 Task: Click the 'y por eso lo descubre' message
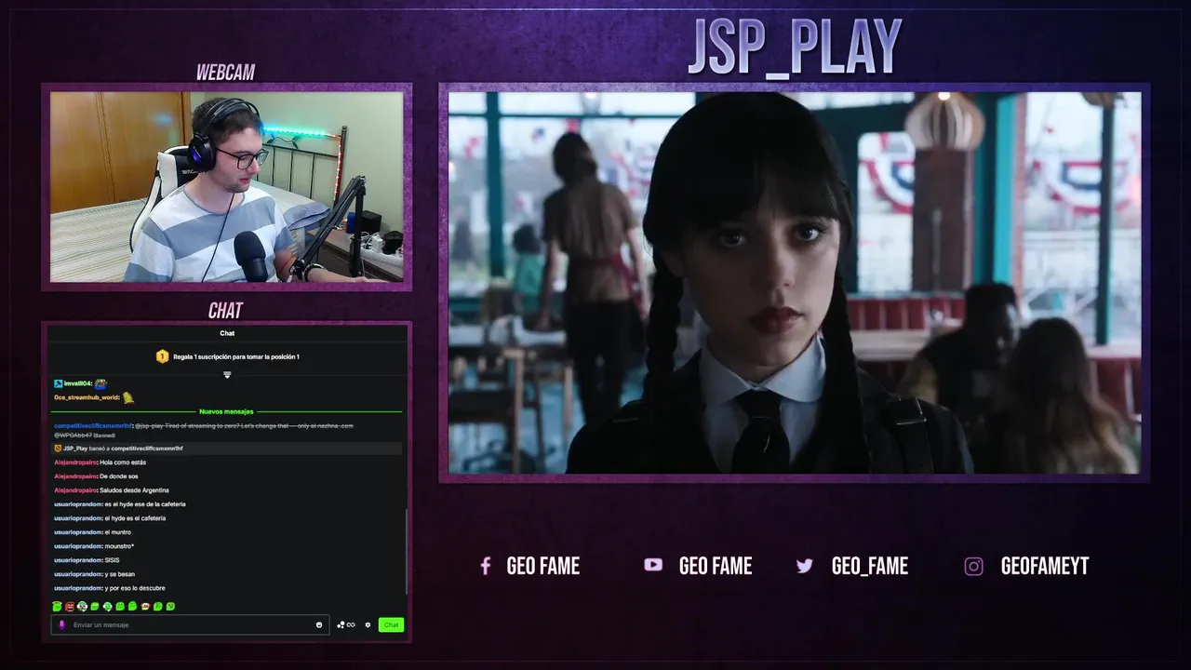pyautogui.click(x=135, y=588)
